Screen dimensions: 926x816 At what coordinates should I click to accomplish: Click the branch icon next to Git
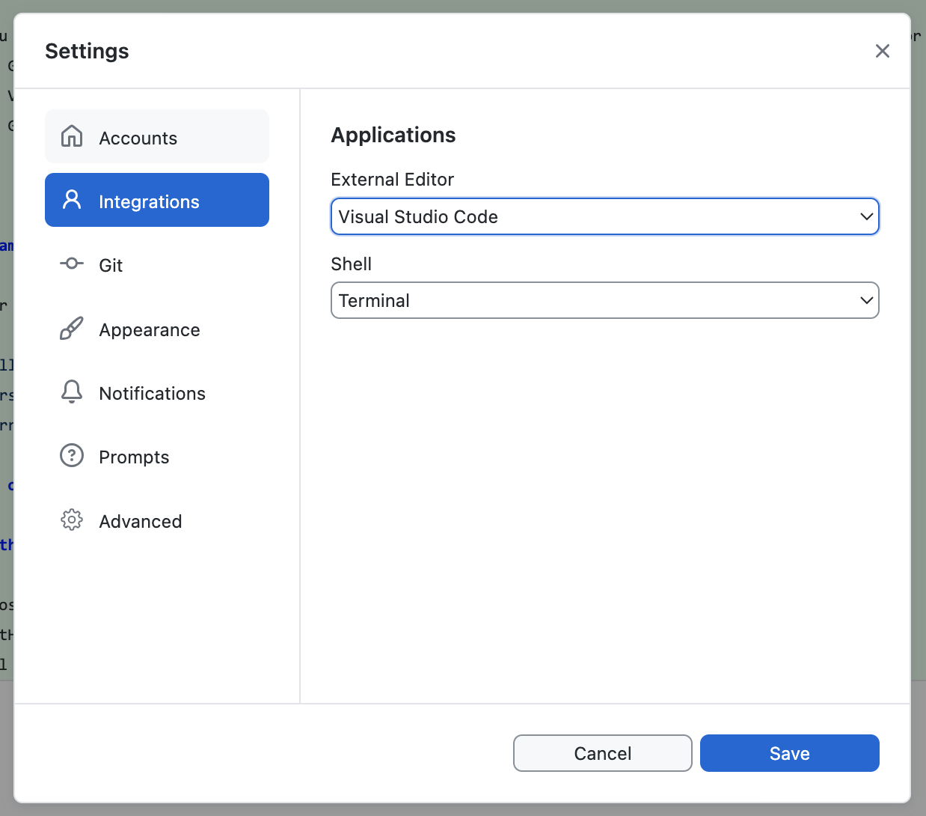pos(71,264)
